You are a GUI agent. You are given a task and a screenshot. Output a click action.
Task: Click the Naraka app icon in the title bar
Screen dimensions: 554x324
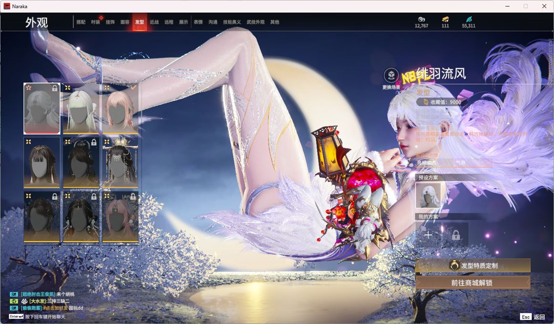click(7, 6)
